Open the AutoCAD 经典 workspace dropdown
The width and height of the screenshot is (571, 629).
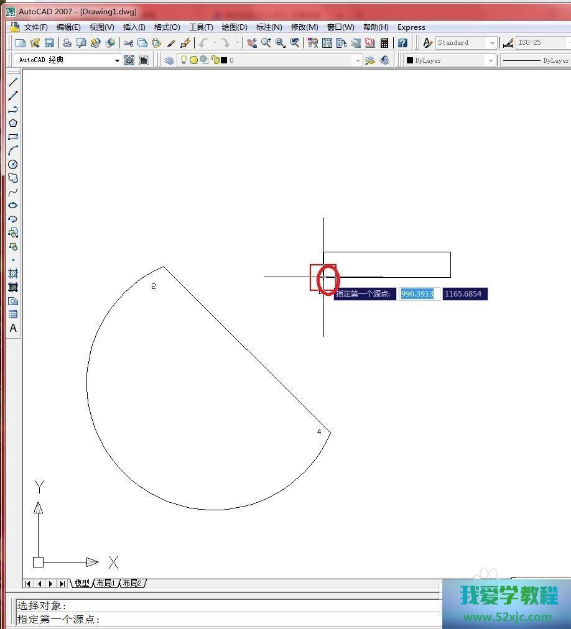point(116,60)
